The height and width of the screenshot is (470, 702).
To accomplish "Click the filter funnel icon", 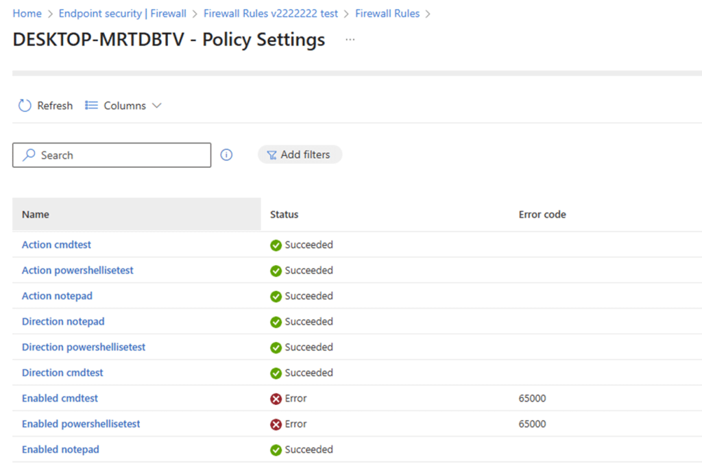I will (271, 155).
